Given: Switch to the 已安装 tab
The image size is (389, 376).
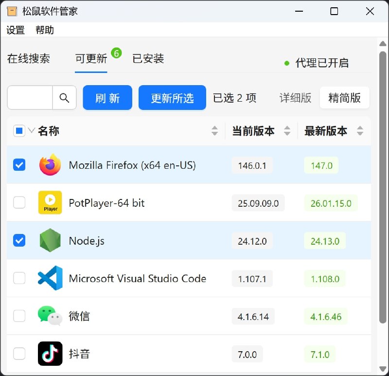Looking at the screenshot, I should coord(147,58).
